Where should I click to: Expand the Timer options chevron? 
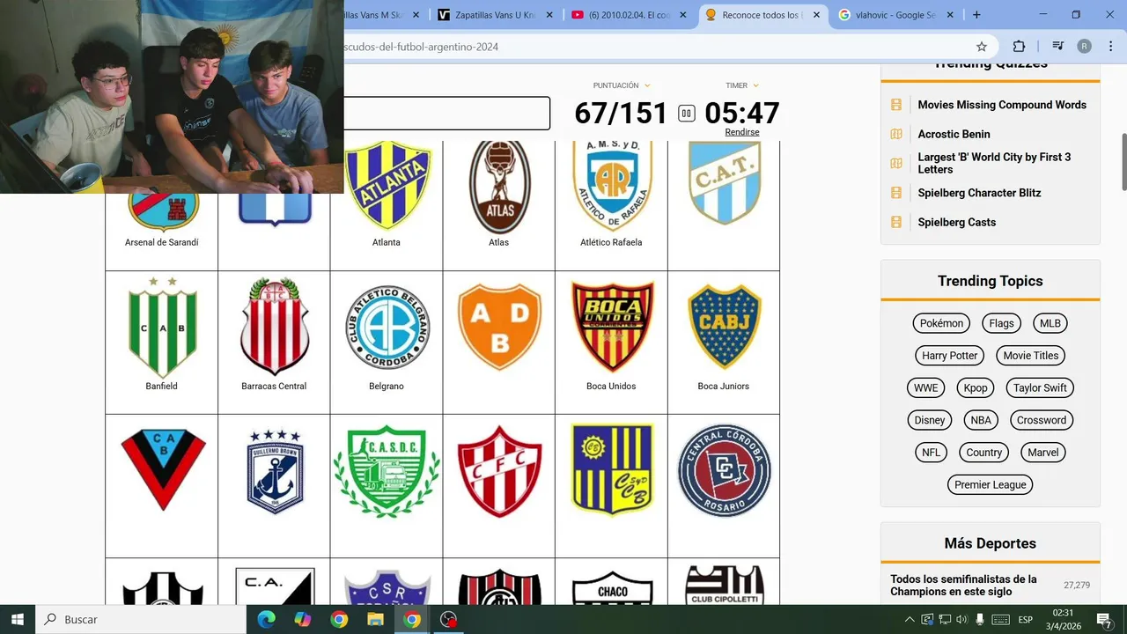pyautogui.click(x=755, y=85)
